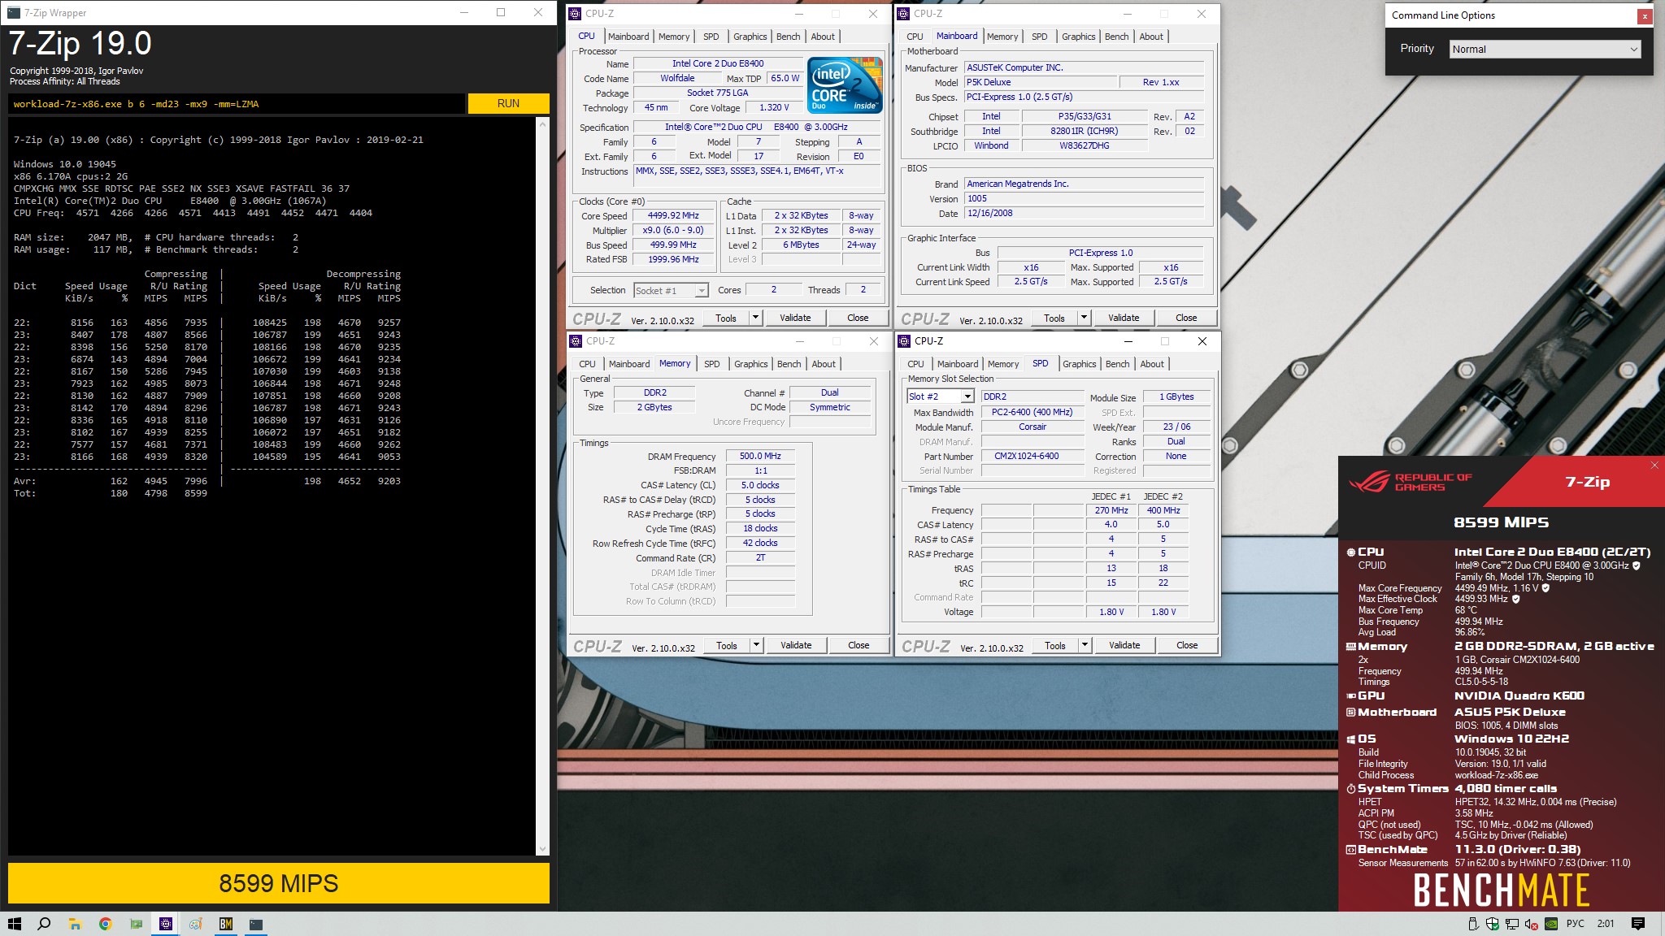Select the Wolfdale code name field
This screenshot has height=936, width=1665.
(x=676, y=79)
